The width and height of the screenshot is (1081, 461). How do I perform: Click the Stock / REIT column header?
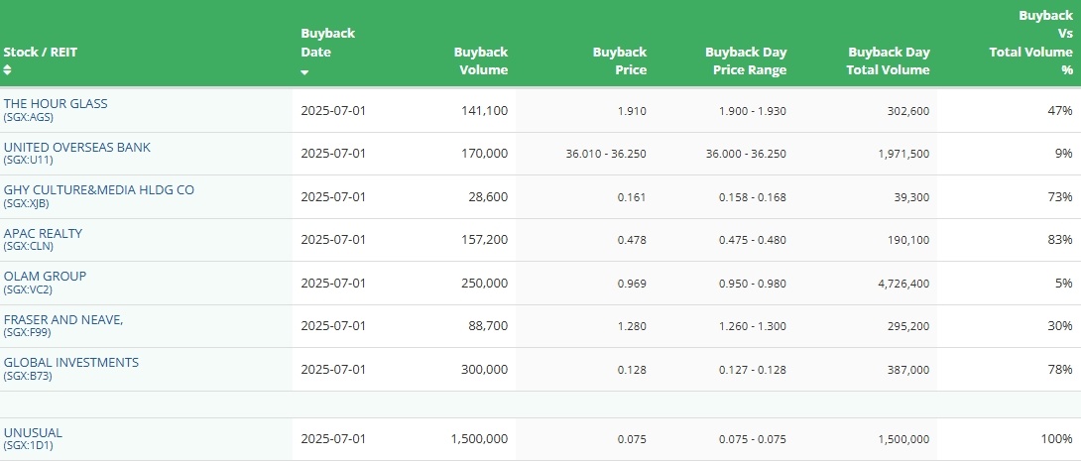coord(41,52)
